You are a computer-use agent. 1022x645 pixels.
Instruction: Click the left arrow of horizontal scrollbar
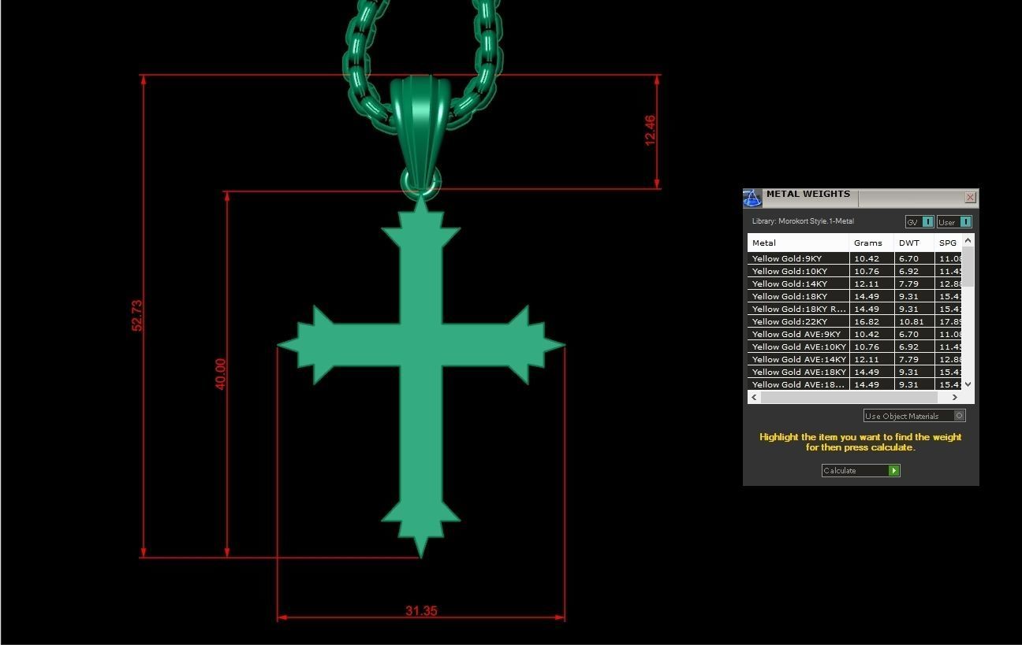click(x=755, y=397)
